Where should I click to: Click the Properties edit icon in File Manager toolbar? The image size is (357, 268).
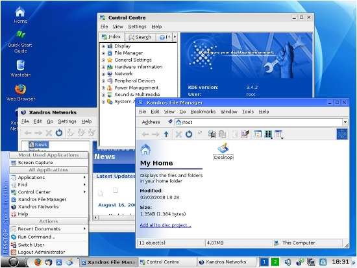[x=245, y=134]
